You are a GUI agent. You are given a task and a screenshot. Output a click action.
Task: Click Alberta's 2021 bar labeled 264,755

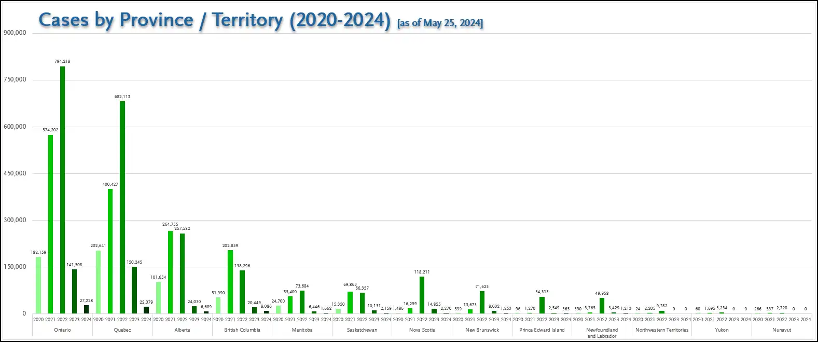(170, 272)
